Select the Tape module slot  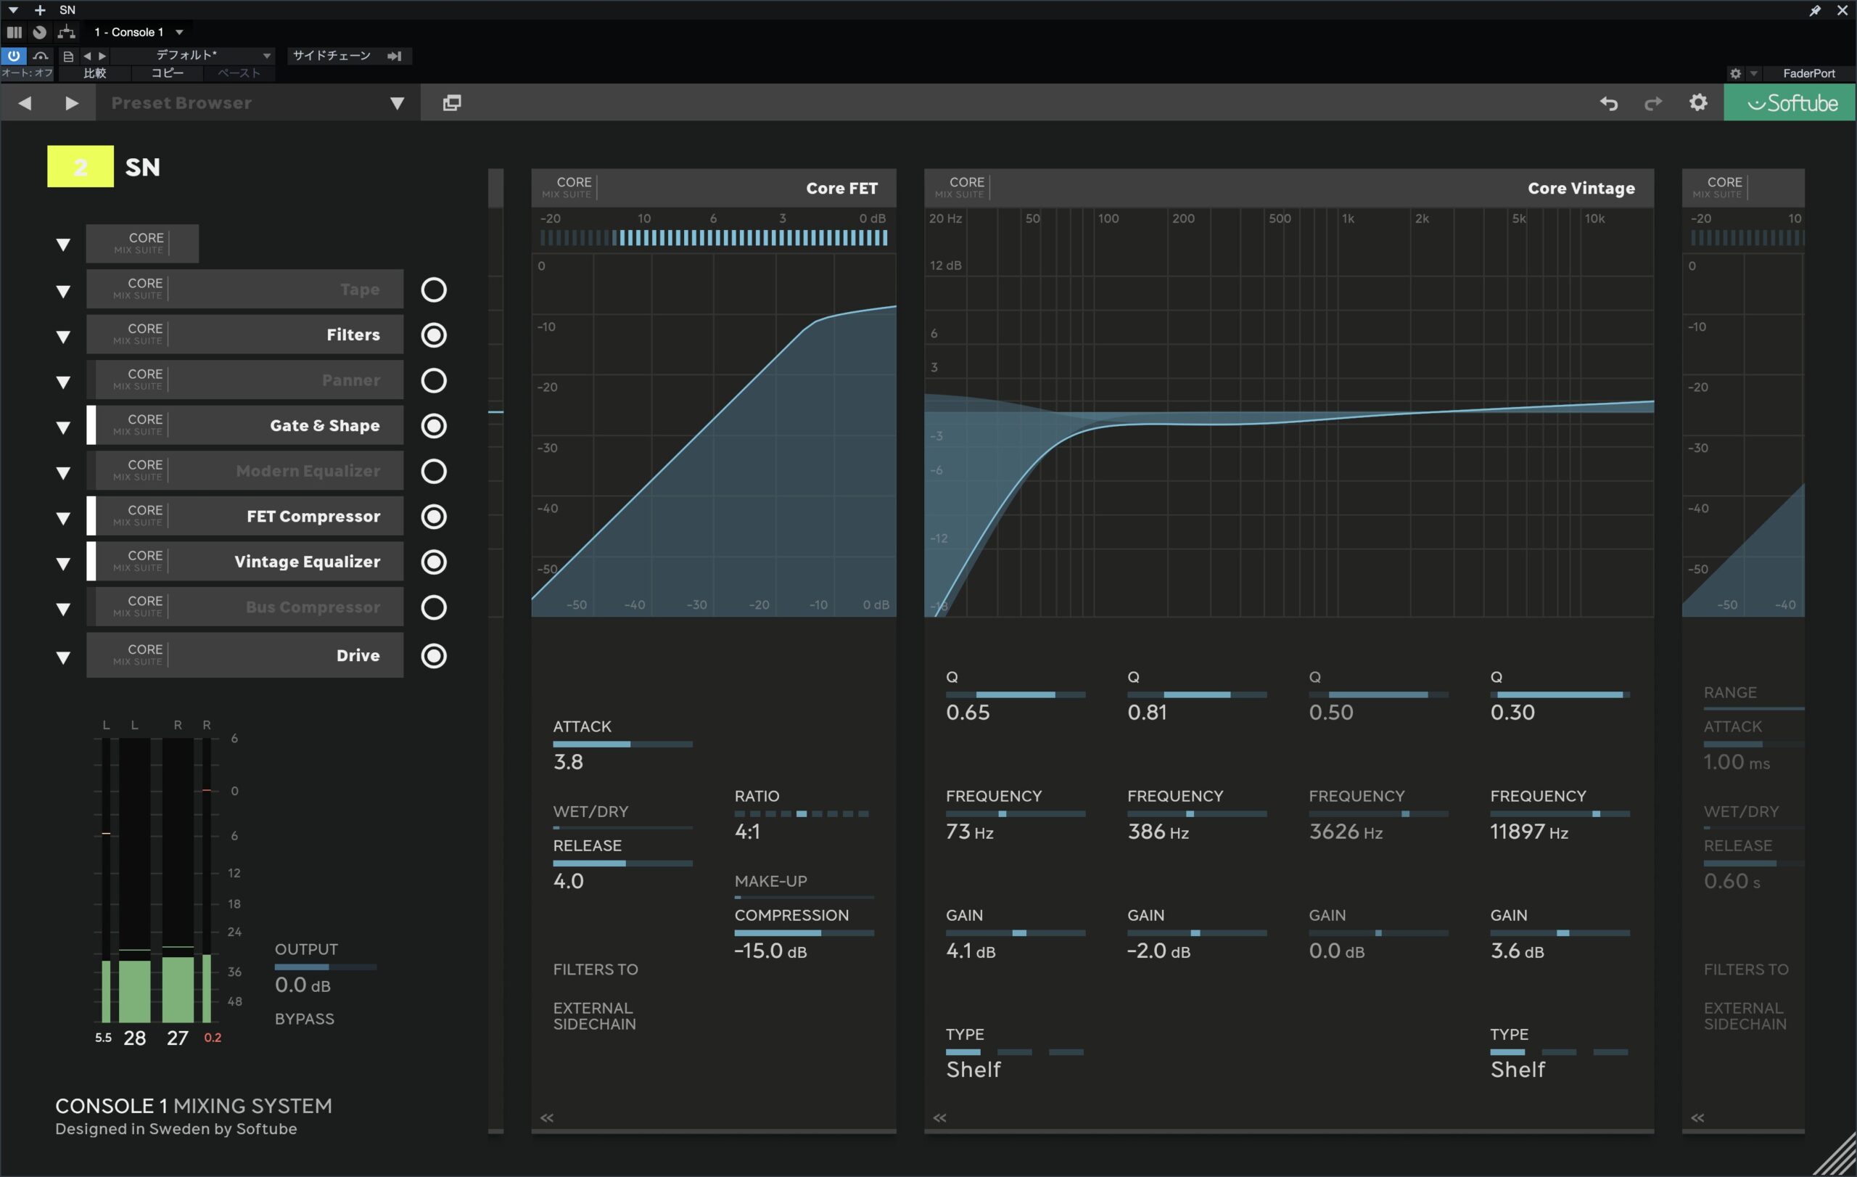[245, 290]
